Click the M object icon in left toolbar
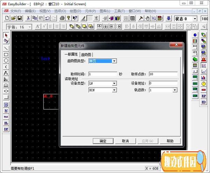 [6, 111]
